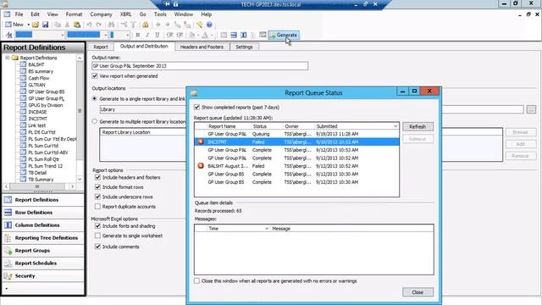The width and height of the screenshot is (542, 305).
Task: Click the Column Definitions icon in navigation pane
Action: click(8, 225)
